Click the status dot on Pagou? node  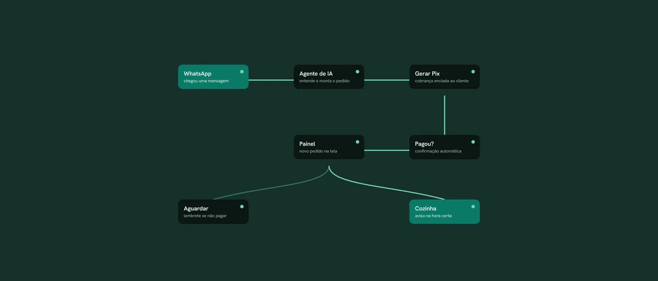coord(473,142)
